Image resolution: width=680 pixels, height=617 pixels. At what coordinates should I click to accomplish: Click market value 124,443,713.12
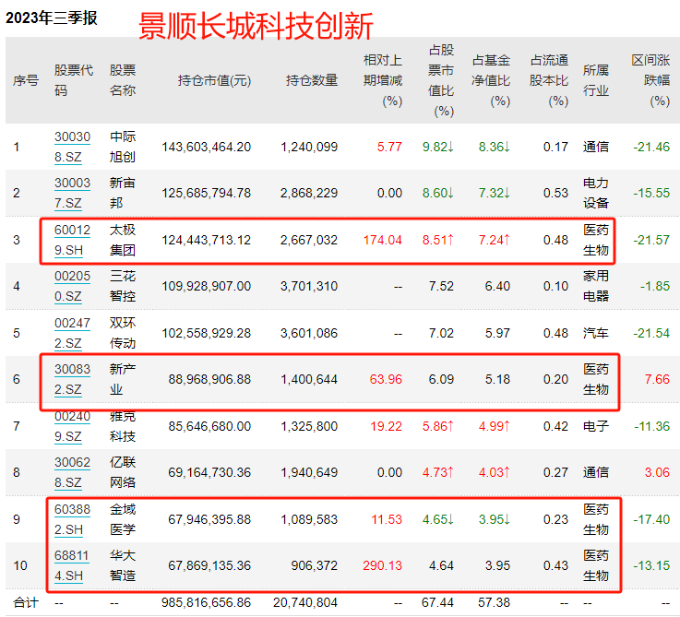tap(207, 240)
